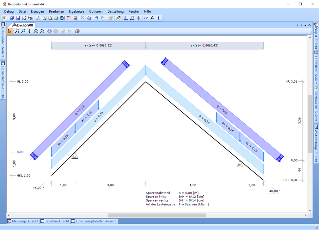
Task: Click the Word export icon
Action: pyautogui.click(x=63, y=18)
